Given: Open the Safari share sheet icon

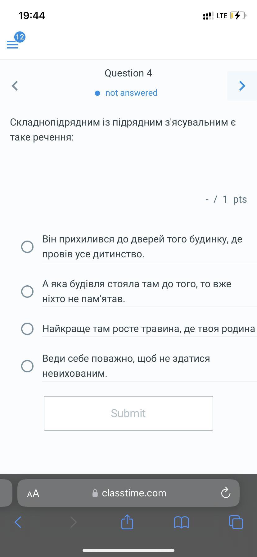Looking at the screenshot, I should pos(127,522).
